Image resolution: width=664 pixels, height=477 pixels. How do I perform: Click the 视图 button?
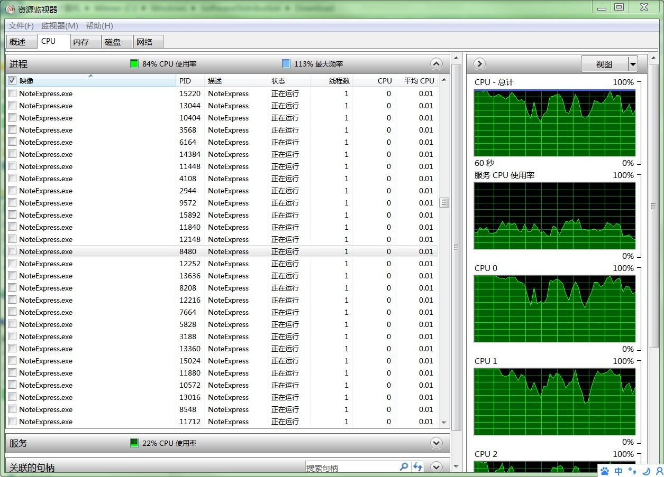tap(604, 64)
